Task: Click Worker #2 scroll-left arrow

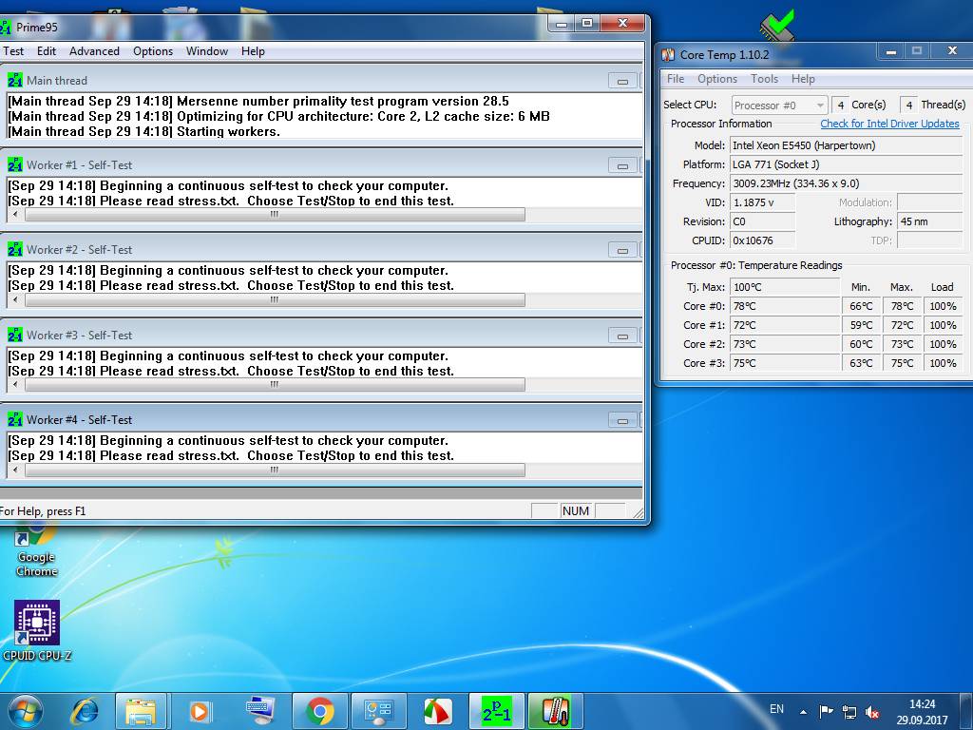Action: point(15,299)
